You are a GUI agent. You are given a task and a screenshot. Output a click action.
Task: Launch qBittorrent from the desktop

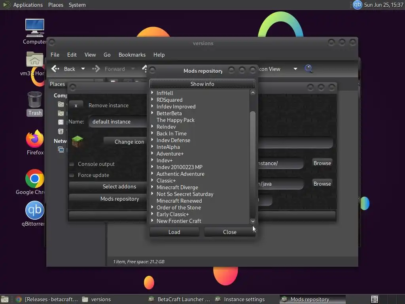click(35, 210)
